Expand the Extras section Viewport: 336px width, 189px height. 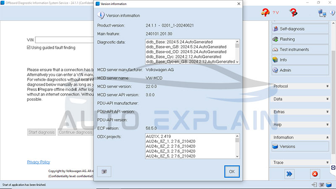pos(301,112)
